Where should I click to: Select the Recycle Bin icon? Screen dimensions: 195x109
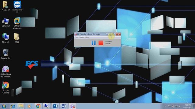[5, 54]
